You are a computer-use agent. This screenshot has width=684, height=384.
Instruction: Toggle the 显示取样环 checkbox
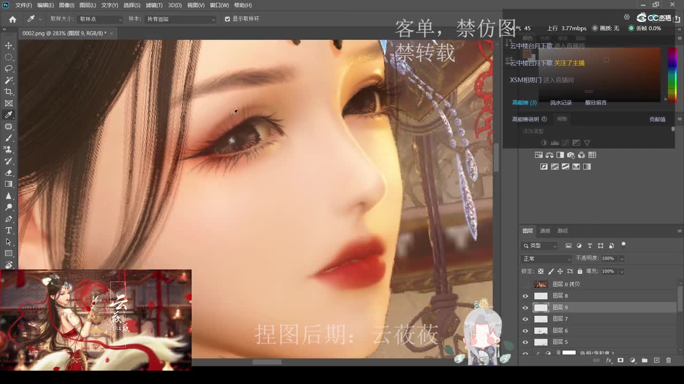(227, 19)
